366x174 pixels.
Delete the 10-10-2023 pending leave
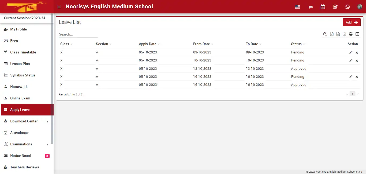click(x=357, y=61)
